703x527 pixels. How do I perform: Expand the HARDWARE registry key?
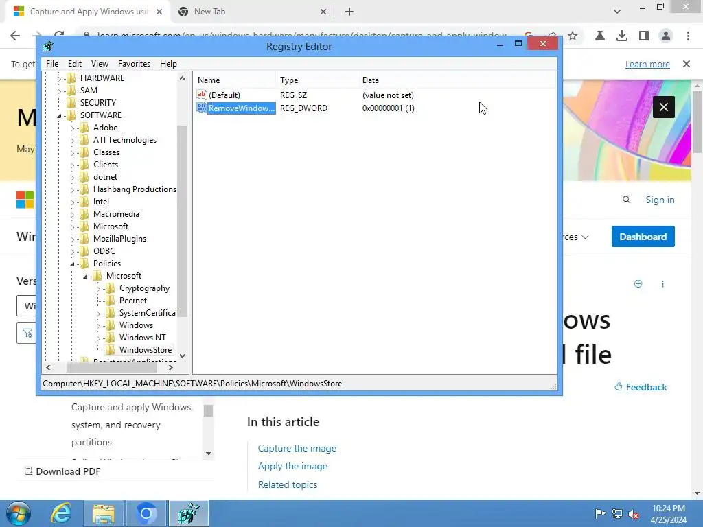[x=59, y=79]
